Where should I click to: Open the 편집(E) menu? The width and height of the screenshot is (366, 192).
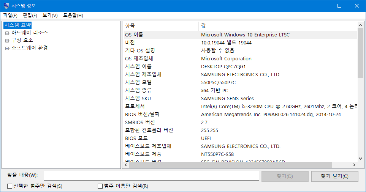(30, 16)
